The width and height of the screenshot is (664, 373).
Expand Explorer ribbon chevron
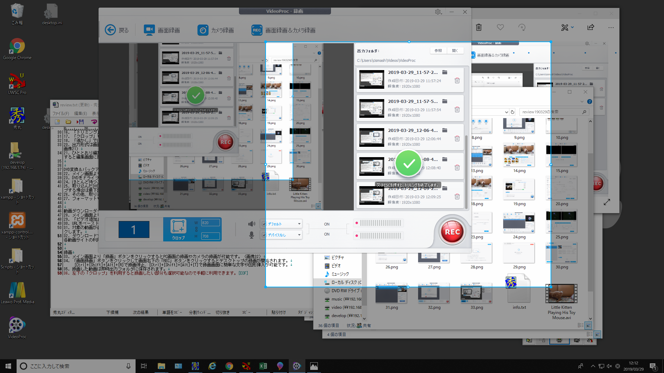coord(582,102)
